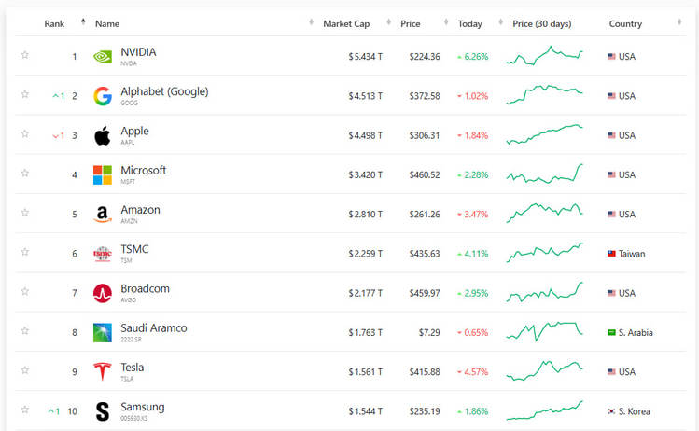Screen dimensions: 699x431
Task: Click Samsung market cap $1.544 T
Action: tap(366, 411)
